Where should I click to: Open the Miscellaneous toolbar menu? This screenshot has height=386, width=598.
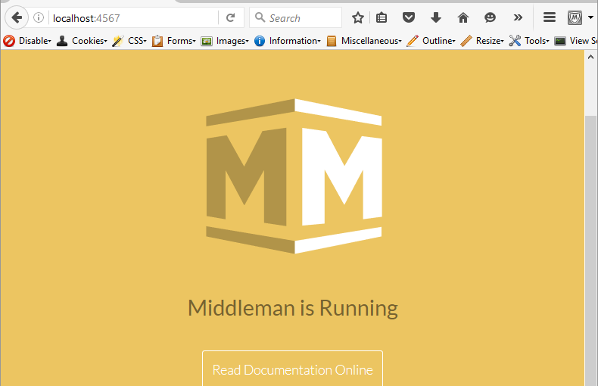(364, 41)
